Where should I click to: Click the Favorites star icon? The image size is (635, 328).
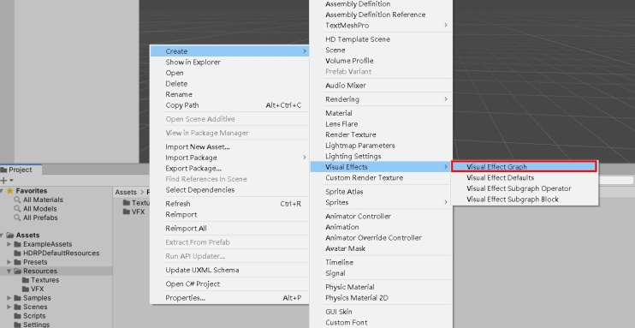pyautogui.click(x=10, y=191)
